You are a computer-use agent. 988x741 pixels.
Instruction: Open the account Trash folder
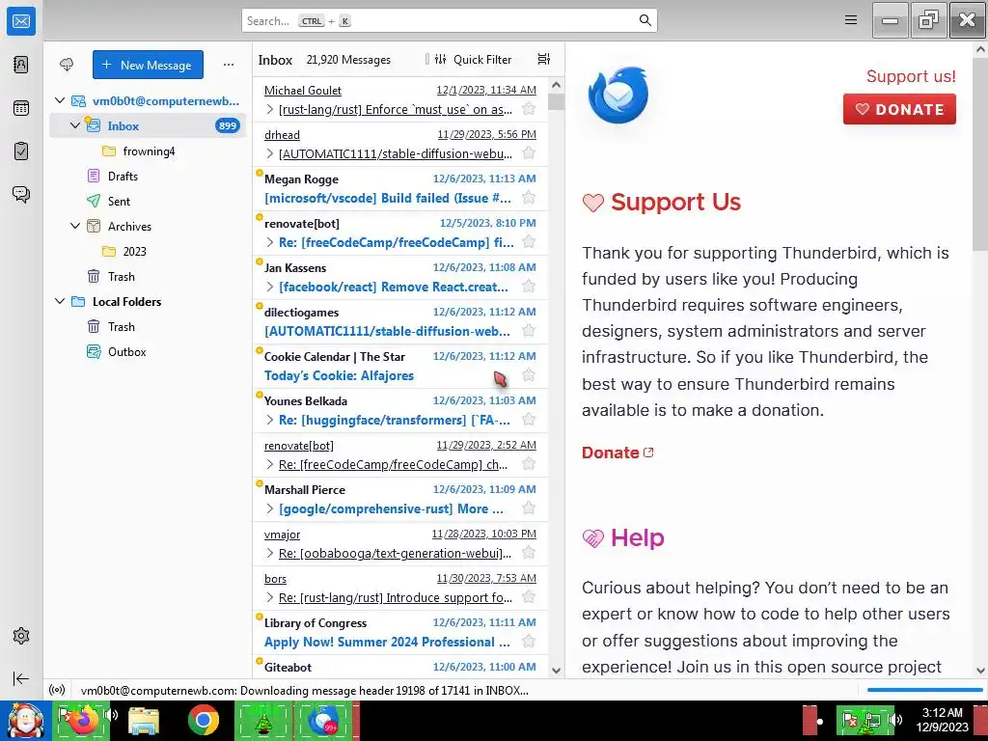(x=148, y=277)
